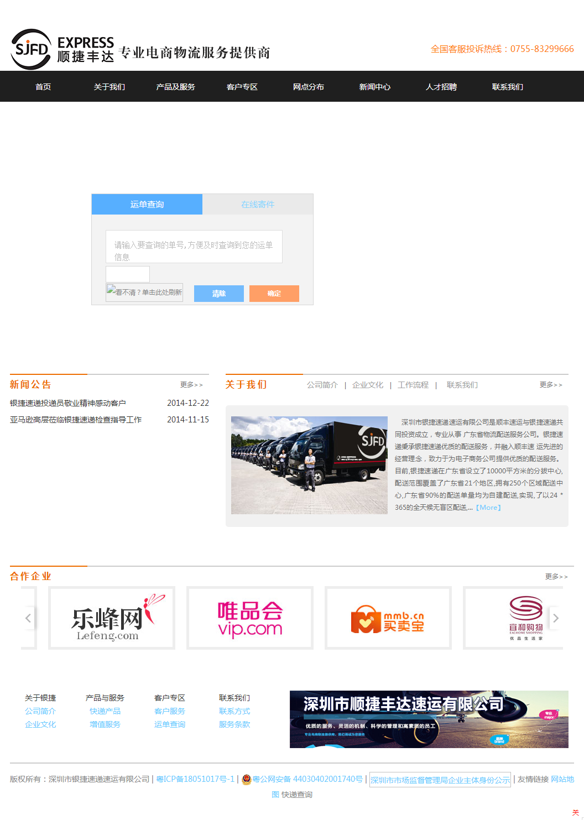584x820 pixels.
Task: Click the 新闻公告 section title
Action: (x=30, y=384)
